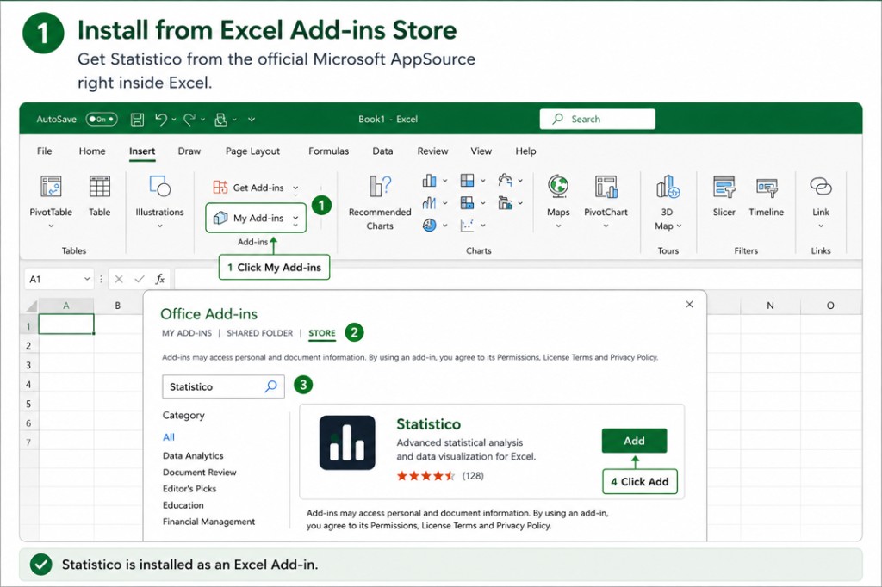The height and width of the screenshot is (587, 882).
Task: Open the Redo history dropdown arrow
Action: click(202, 119)
